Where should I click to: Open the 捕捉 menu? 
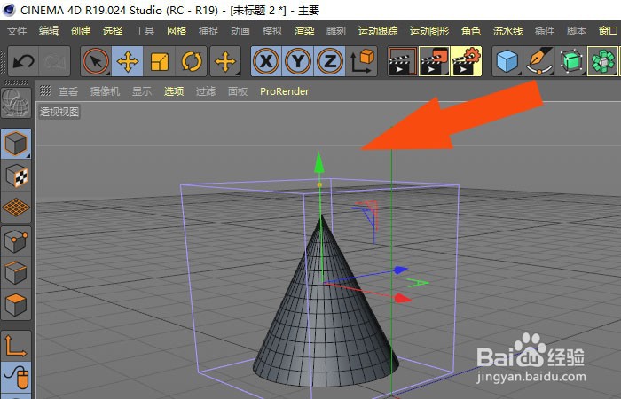click(208, 31)
